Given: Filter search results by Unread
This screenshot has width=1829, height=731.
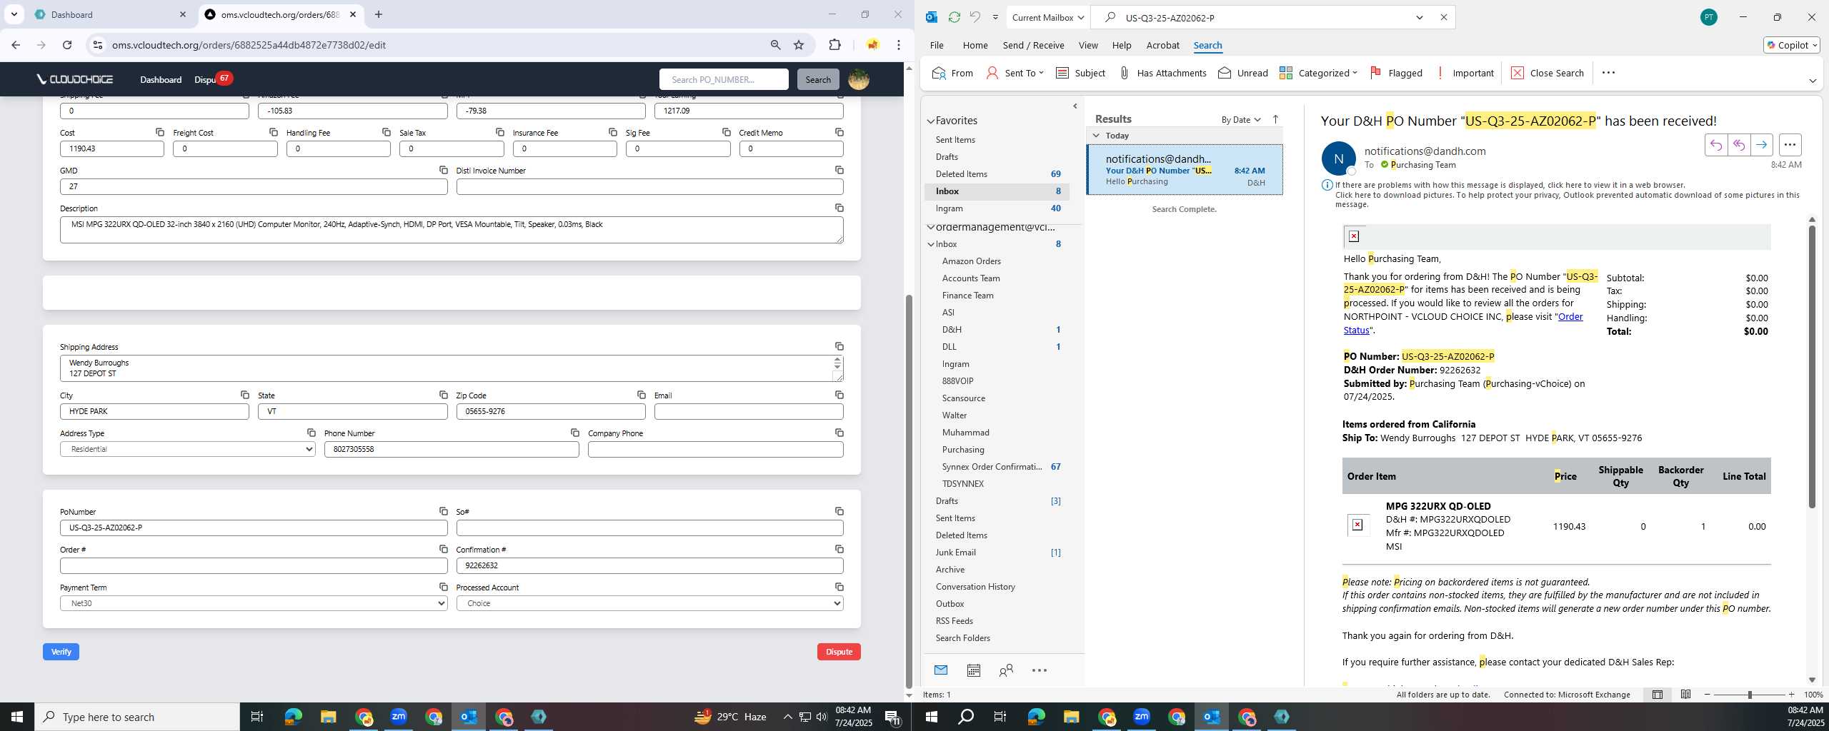Looking at the screenshot, I should pos(1243,73).
